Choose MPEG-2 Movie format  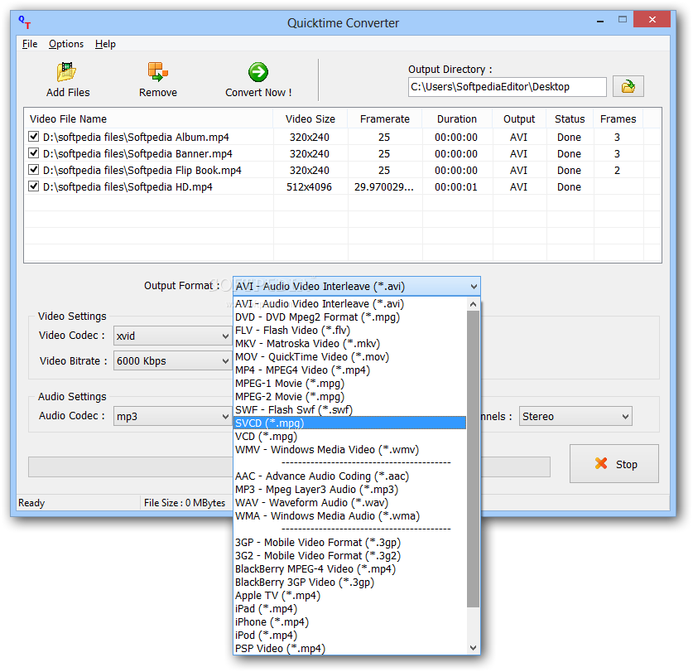(350, 397)
